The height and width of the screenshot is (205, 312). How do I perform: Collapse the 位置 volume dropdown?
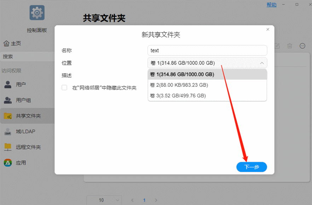coord(262,63)
